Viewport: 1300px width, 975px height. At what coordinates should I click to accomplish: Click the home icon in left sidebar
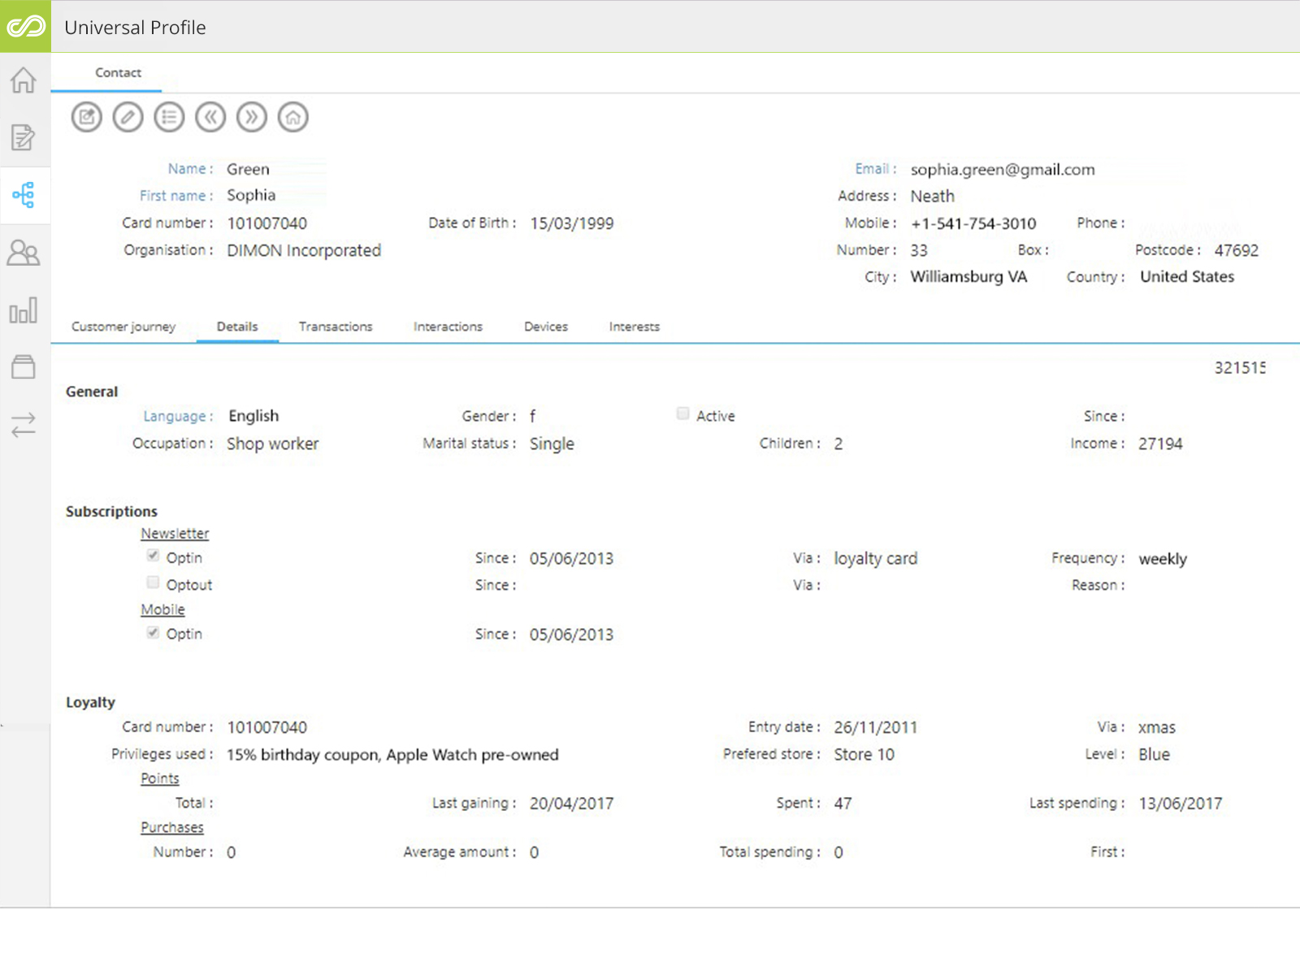click(24, 80)
